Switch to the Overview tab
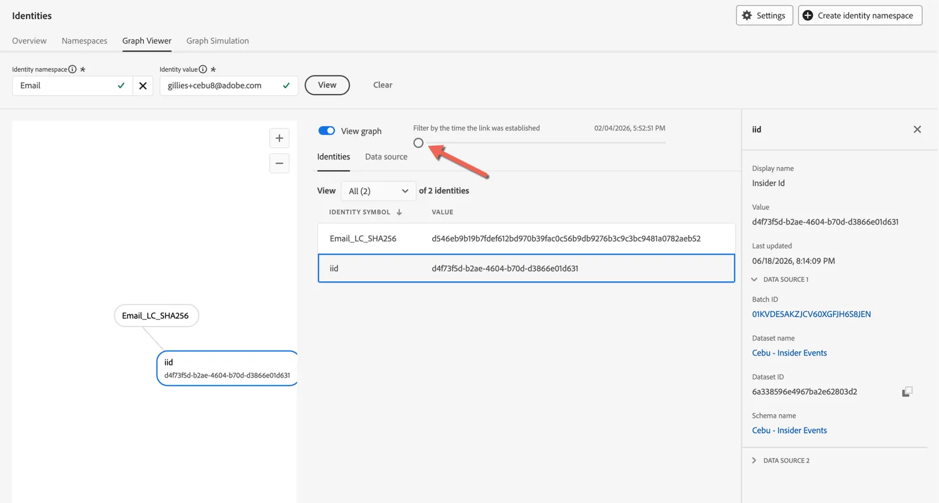939x503 pixels. pos(29,41)
